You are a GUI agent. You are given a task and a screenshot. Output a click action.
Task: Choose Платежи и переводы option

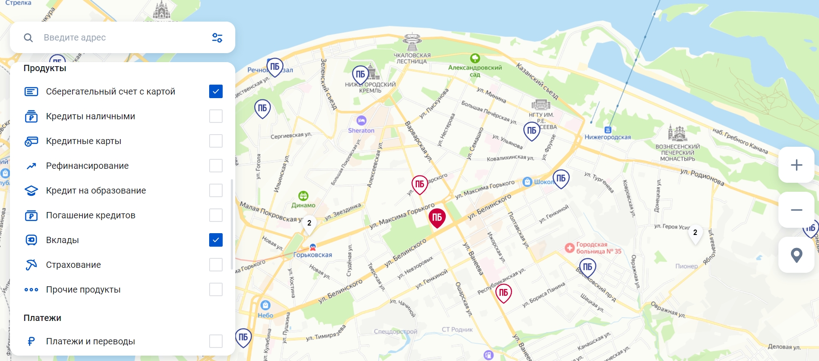123,341
